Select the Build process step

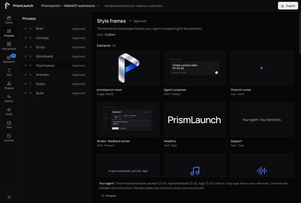coord(55,93)
